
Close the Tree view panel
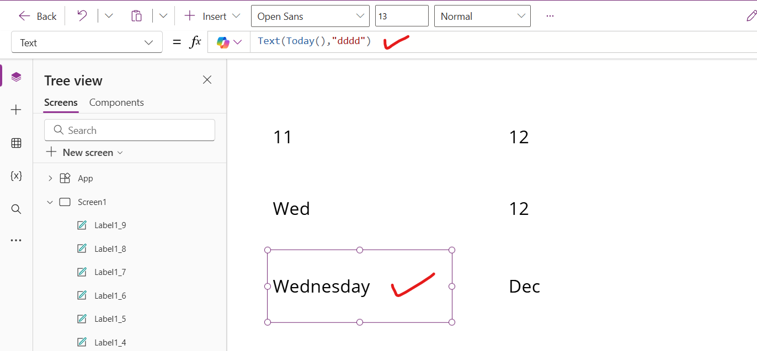tap(207, 80)
